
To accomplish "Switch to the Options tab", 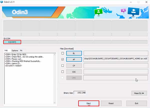I will (x=15, y=51).
